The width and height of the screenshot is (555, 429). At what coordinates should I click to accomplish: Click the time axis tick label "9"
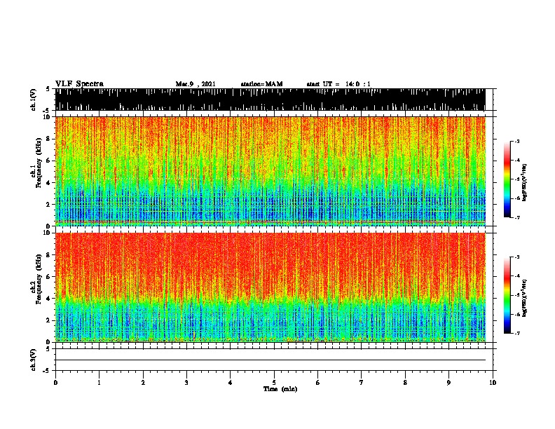pos(448,383)
